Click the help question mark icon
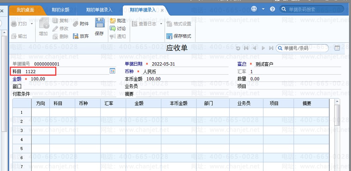Screen dimensions: 351x171 pyautogui.click(x=273, y=9)
